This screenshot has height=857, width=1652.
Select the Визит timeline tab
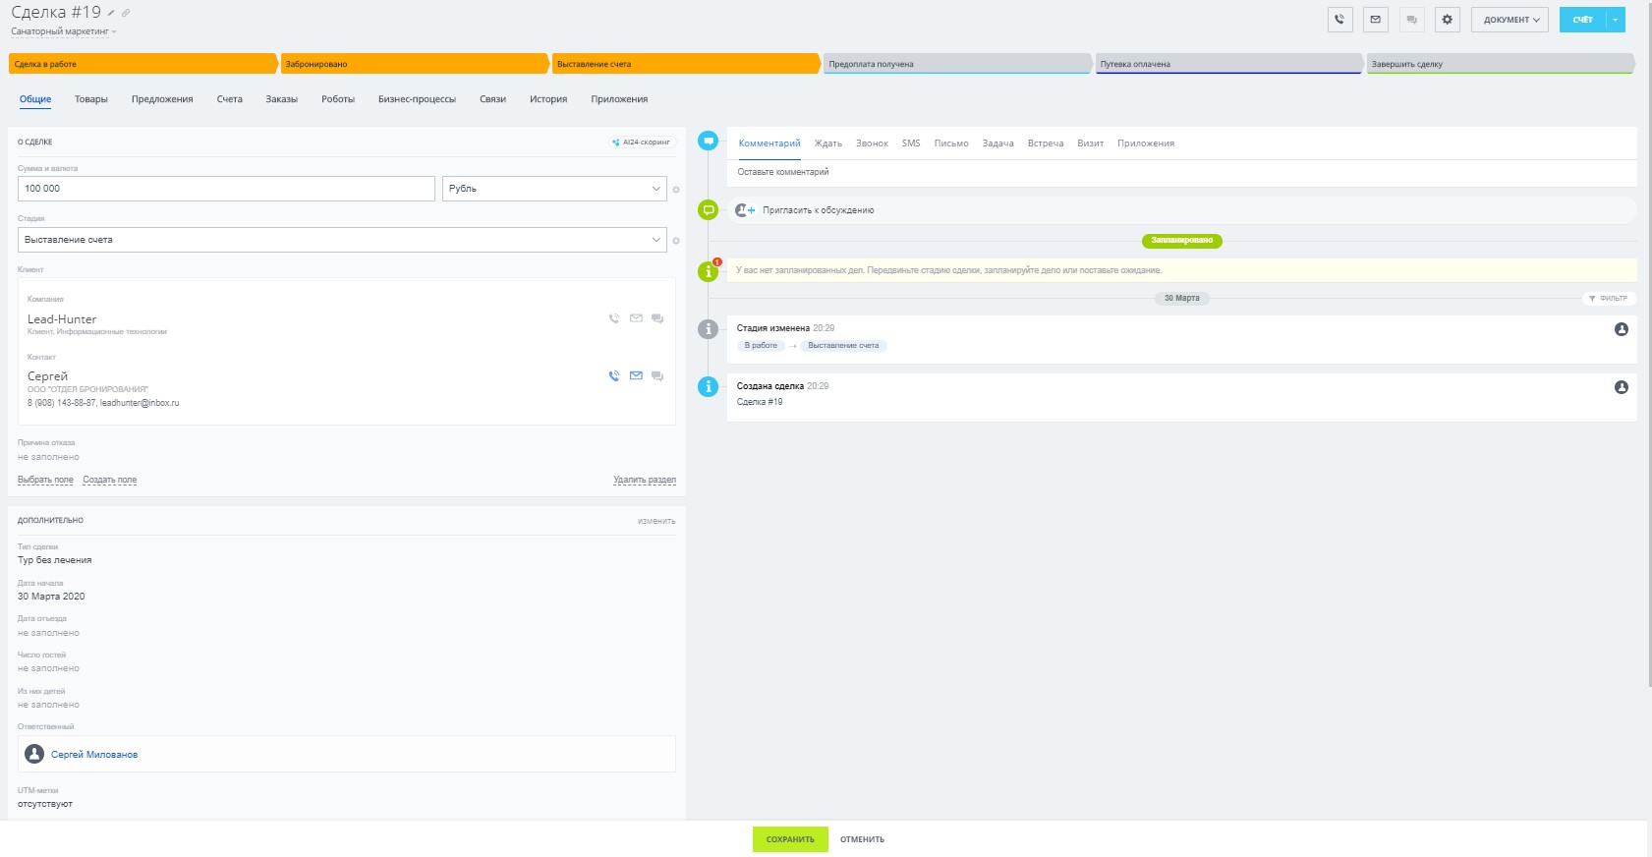pos(1090,143)
